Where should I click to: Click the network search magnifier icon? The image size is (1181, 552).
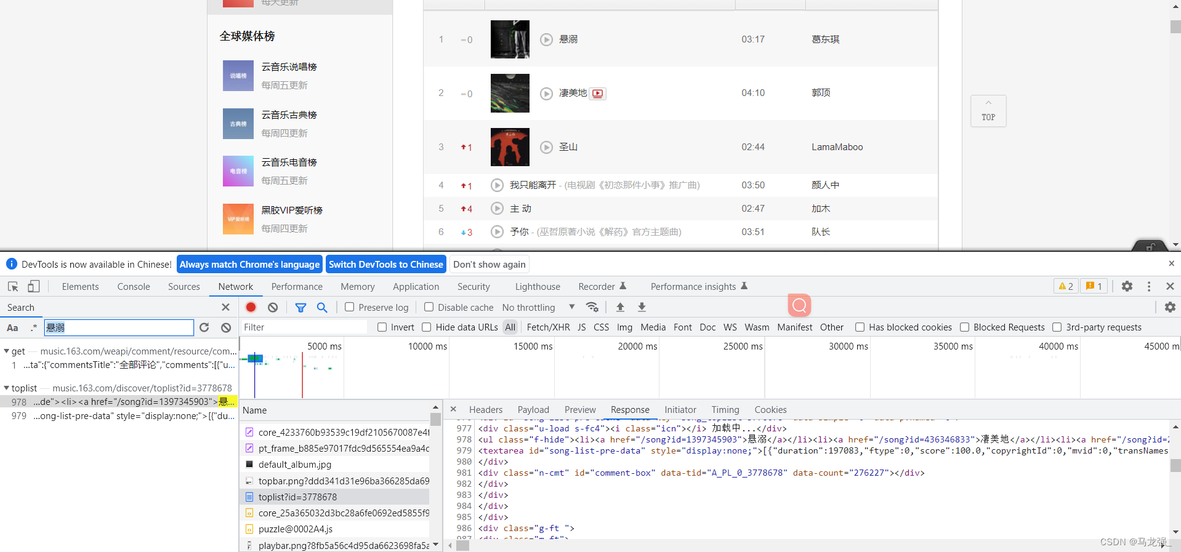tap(322, 307)
